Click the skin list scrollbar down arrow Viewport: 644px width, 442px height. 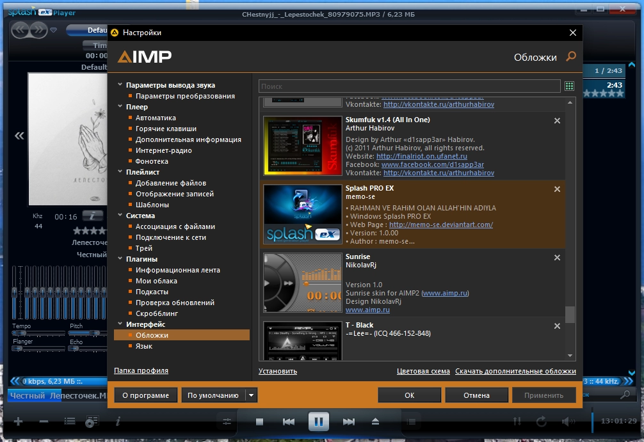coord(570,356)
